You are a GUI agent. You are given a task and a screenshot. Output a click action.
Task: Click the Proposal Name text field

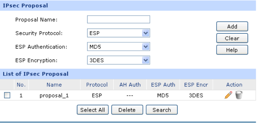tap(119, 20)
